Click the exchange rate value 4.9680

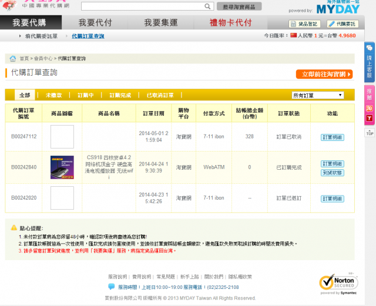347,35
